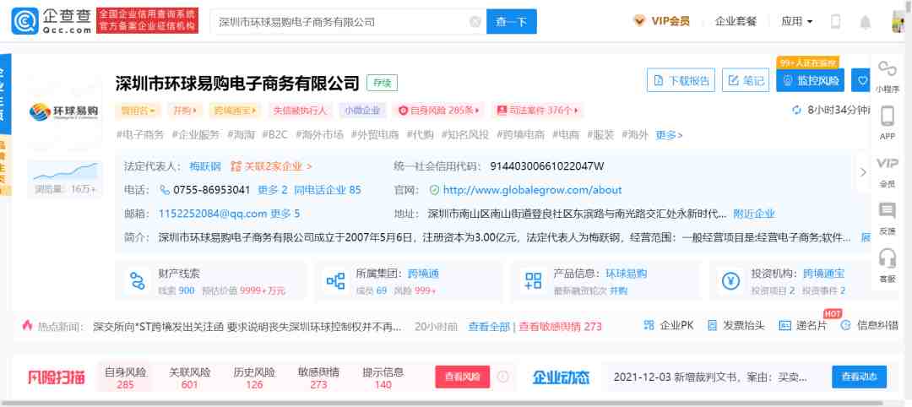Open 递名片 tool
This screenshot has height=407, width=912.
[x=803, y=326]
